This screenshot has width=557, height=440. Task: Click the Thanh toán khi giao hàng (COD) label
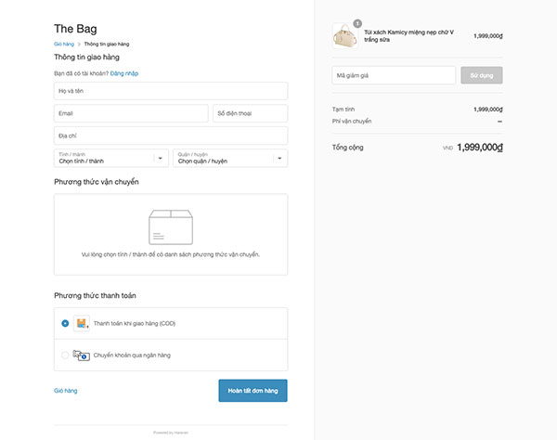pyautogui.click(x=135, y=323)
